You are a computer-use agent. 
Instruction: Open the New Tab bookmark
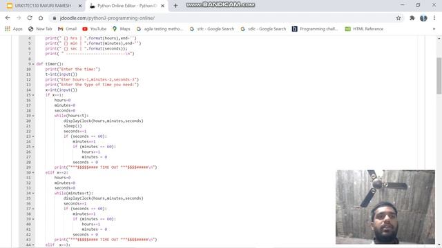(x=40, y=29)
